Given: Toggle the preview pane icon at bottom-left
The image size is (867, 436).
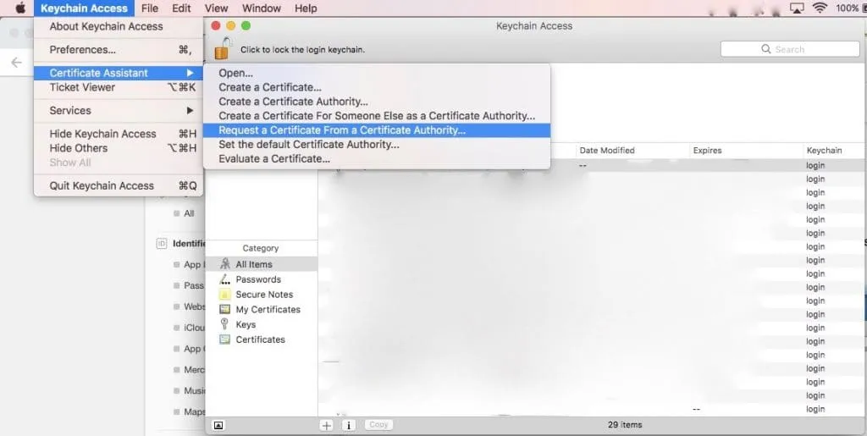Looking at the screenshot, I should click(218, 425).
